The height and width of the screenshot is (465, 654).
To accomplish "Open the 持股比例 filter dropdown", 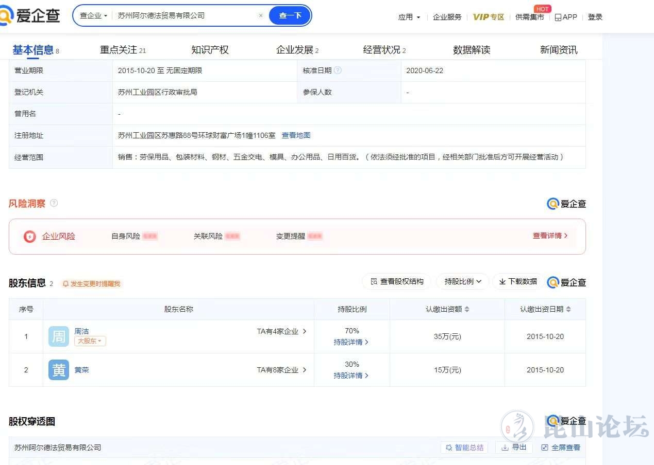I will (x=463, y=281).
